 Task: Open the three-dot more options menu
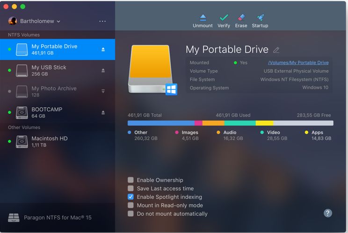coord(102,21)
